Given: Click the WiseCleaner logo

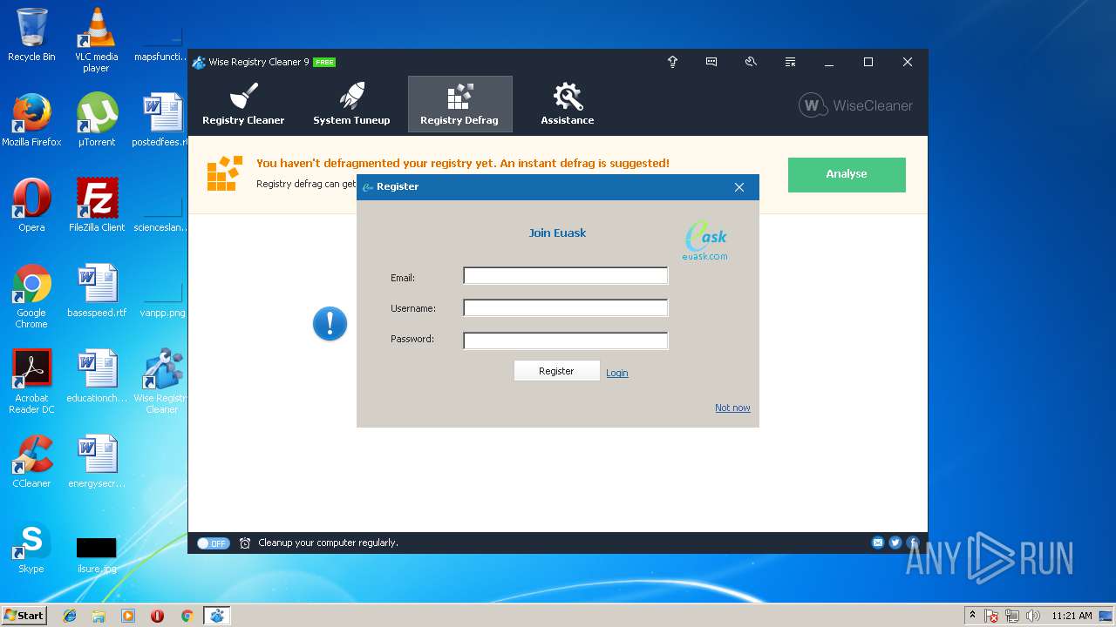Looking at the screenshot, I should 855,105.
